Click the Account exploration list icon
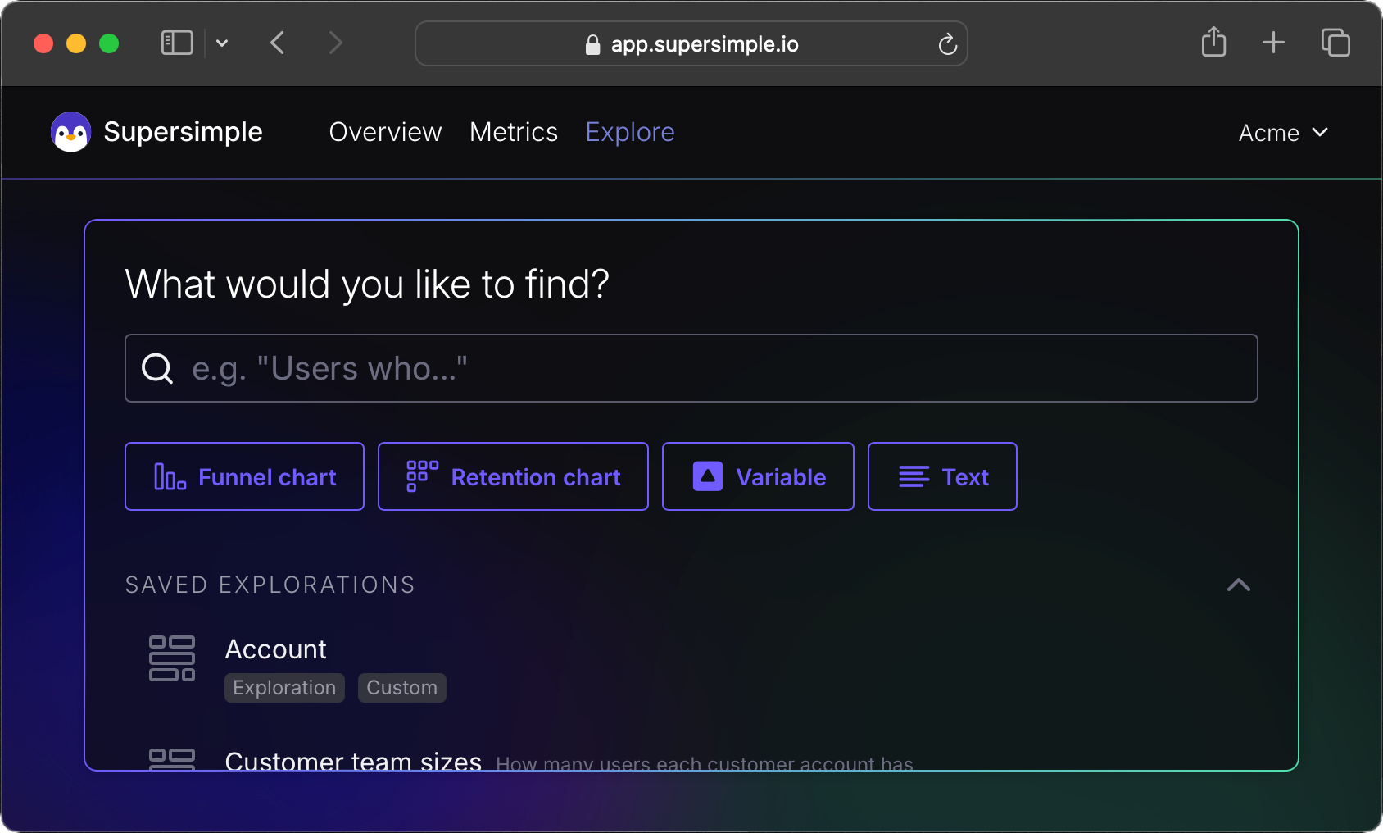 172,658
